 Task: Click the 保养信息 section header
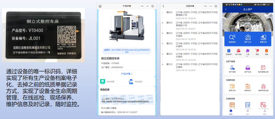[230, 80]
